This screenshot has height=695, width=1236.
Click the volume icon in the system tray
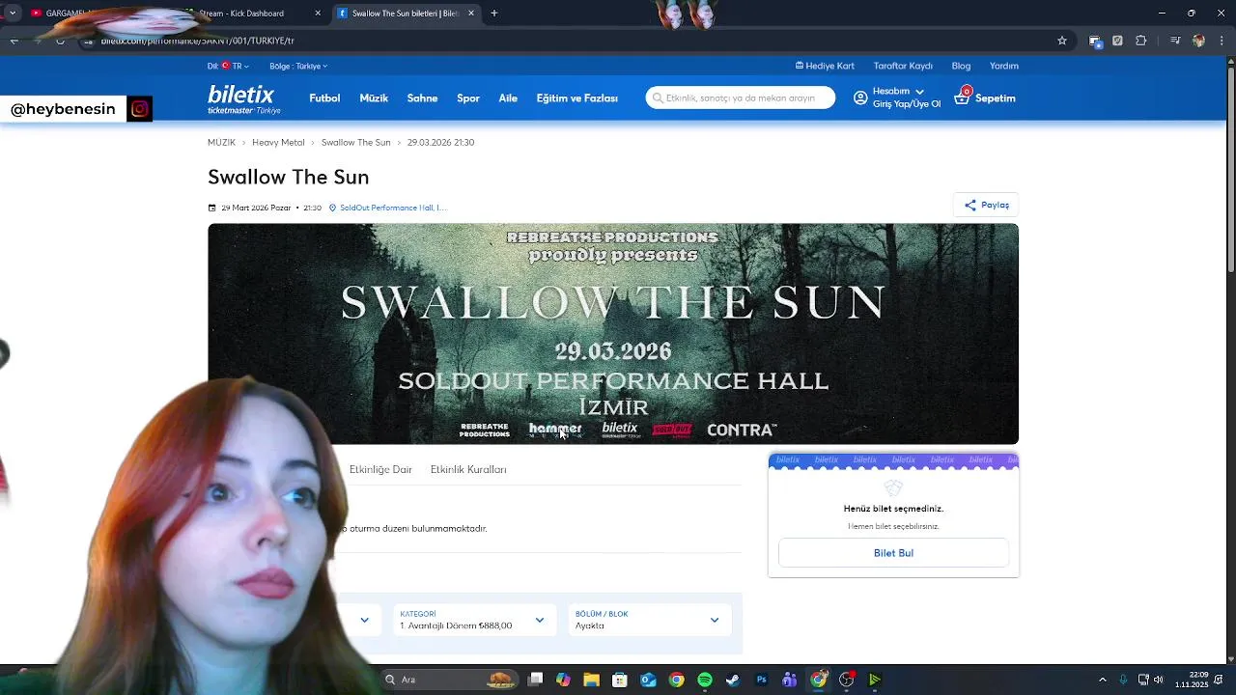pos(1158,680)
